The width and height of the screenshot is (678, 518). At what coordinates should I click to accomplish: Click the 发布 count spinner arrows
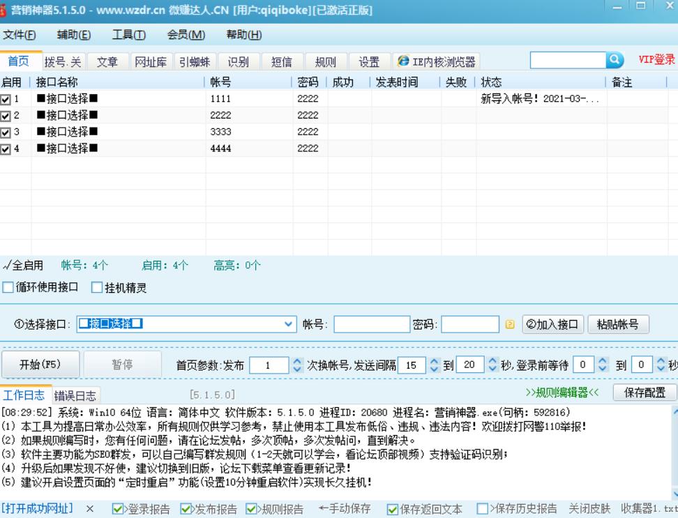297,365
